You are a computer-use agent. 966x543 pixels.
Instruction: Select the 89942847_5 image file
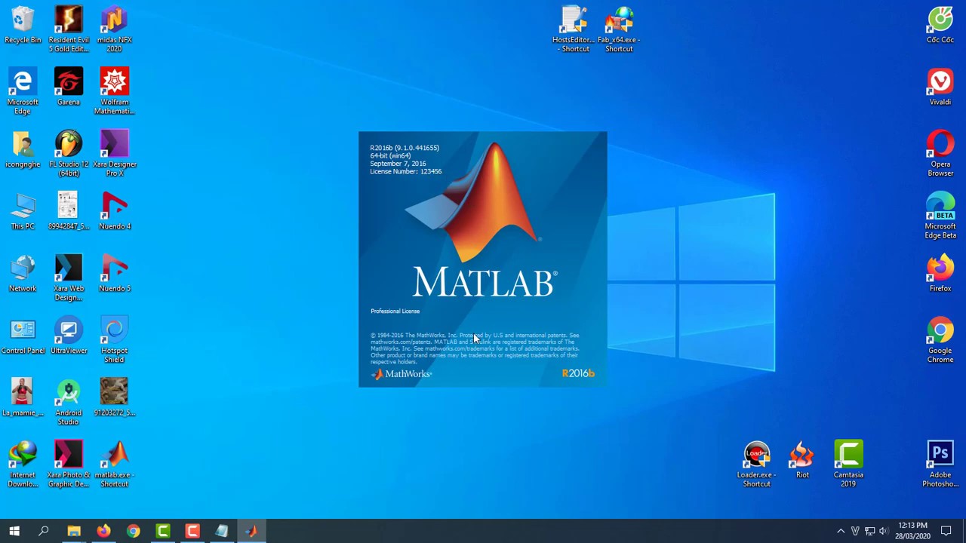69,211
